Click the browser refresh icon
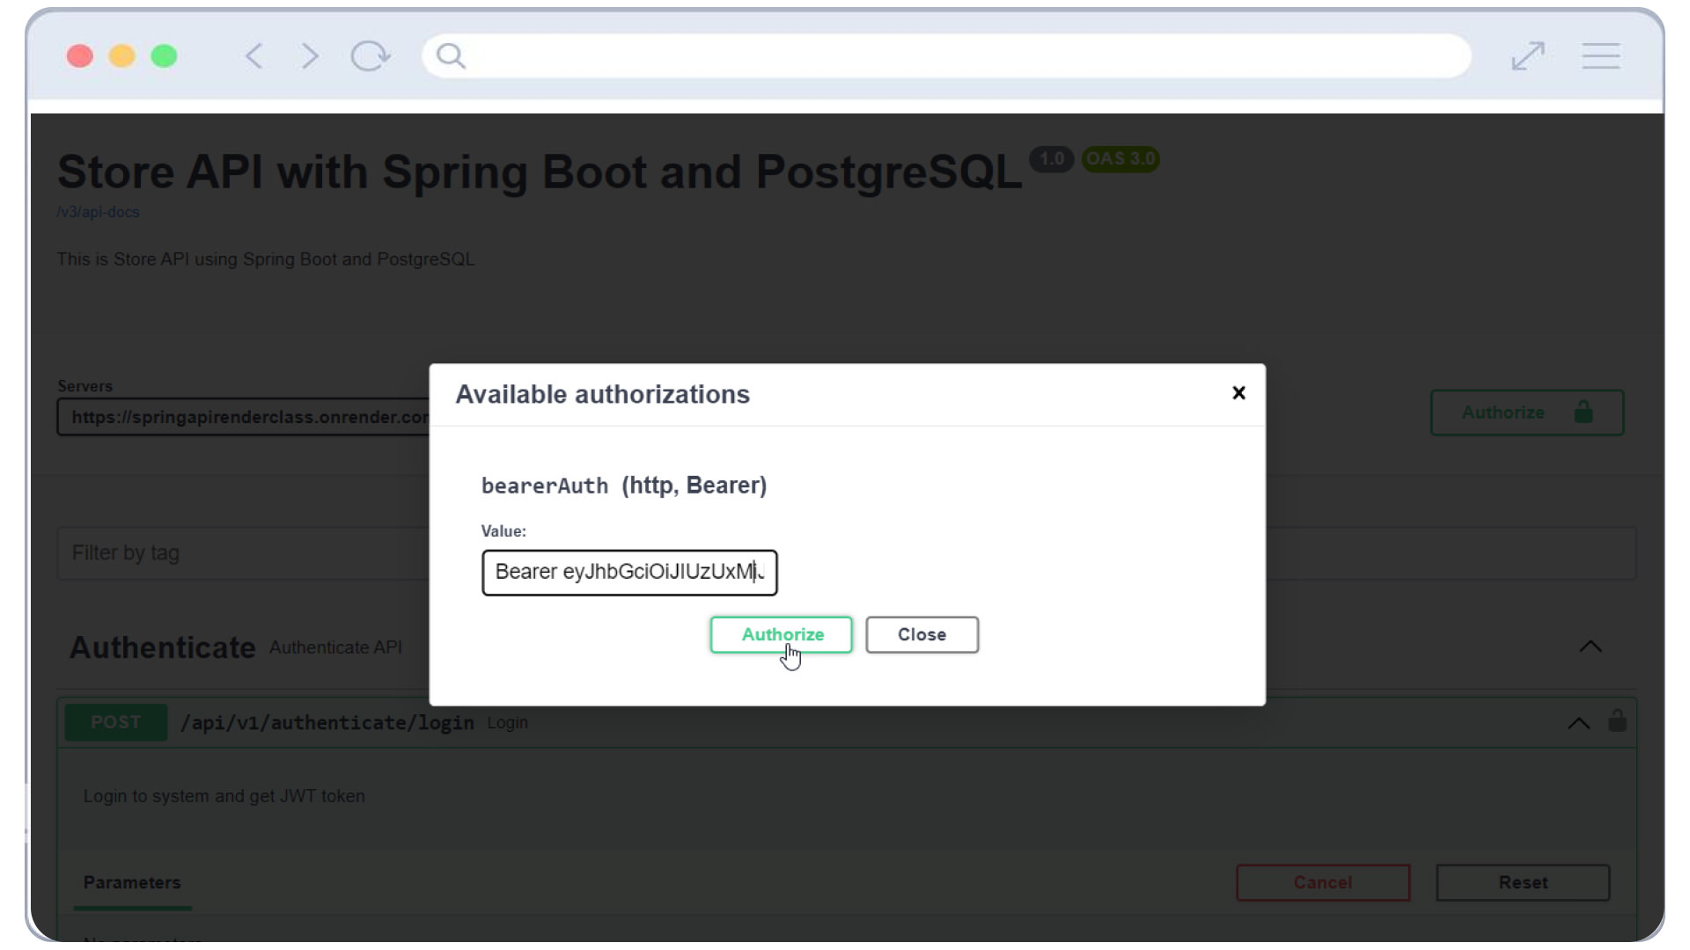The width and height of the screenshot is (1690, 950). pos(371,55)
